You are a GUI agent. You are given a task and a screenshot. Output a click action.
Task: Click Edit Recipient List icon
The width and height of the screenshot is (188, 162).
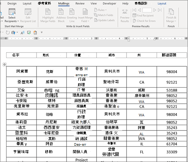pyautogui.click(x=28, y=12)
